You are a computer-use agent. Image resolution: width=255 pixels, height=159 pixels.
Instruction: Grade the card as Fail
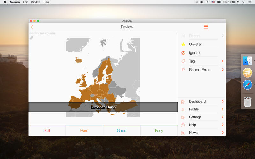[x=47, y=131]
